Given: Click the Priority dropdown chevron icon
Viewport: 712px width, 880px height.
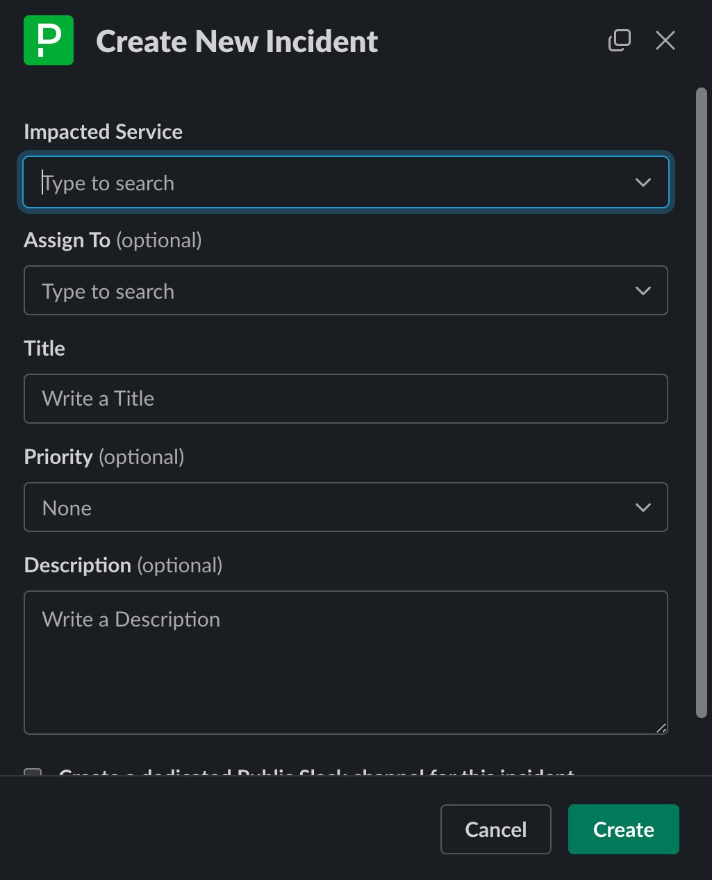Looking at the screenshot, I should click(x=643, y=508).
